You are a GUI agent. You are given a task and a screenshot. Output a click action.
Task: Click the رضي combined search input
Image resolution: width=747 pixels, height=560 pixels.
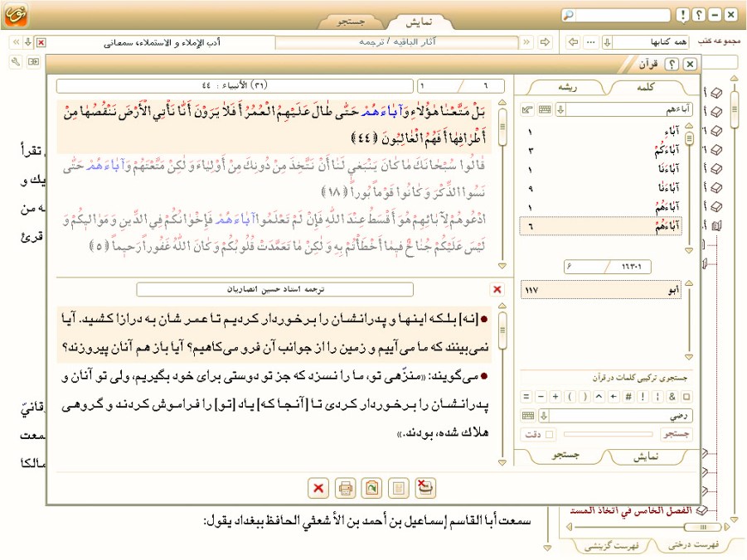click(621, 416)
